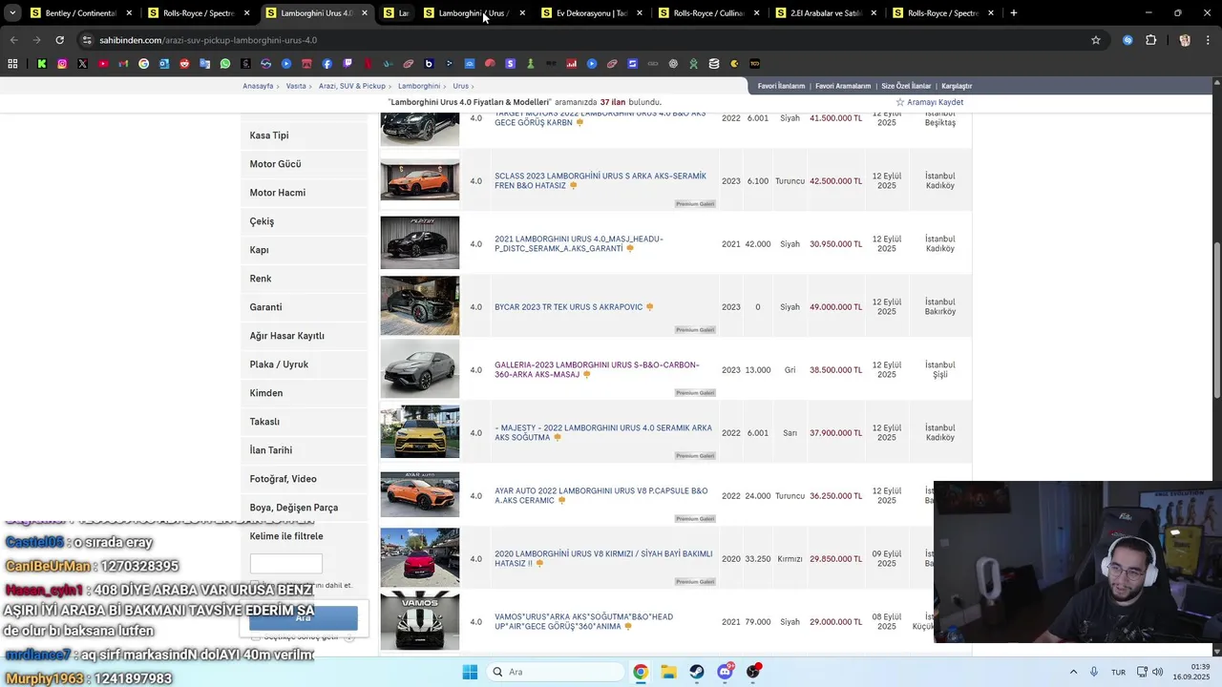Bookmark this page with the star icon
Image resolution: width=1222 pixels, height=687 pixels.
pos(1096,40)
